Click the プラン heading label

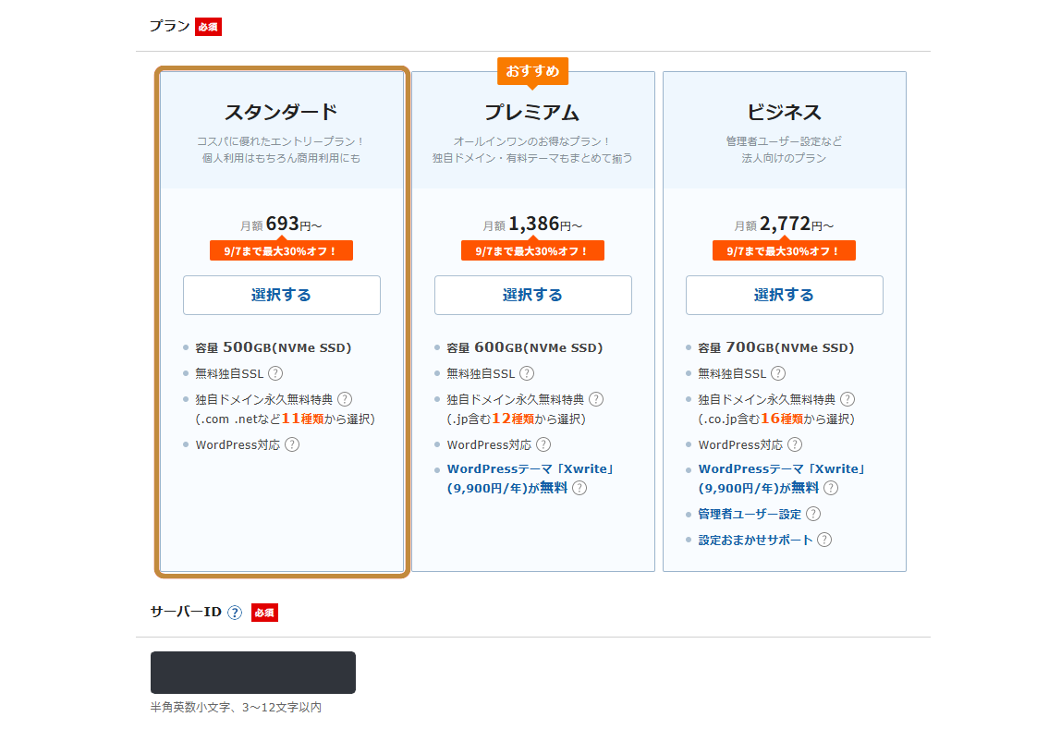(x=169, y=27)
